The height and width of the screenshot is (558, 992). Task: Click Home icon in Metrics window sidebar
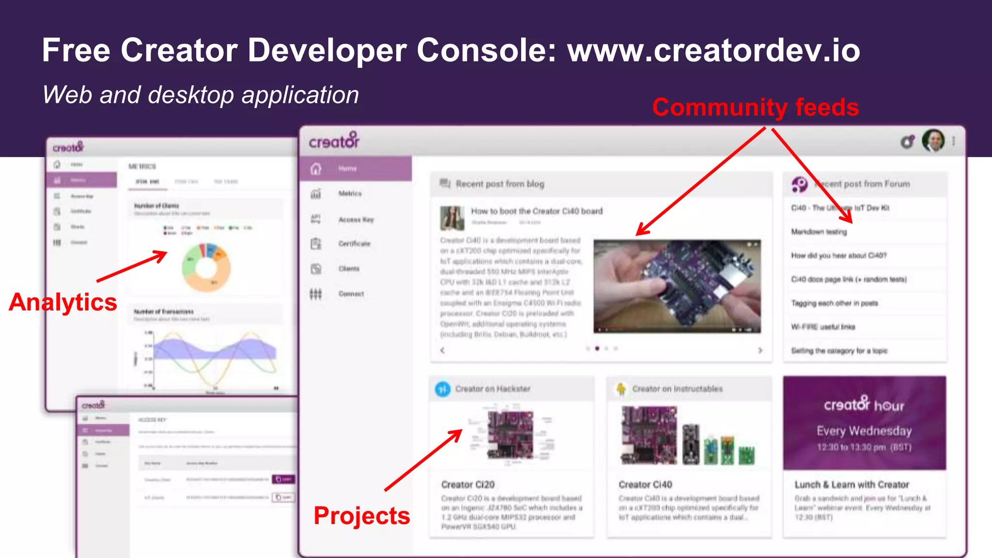(57, 165)
